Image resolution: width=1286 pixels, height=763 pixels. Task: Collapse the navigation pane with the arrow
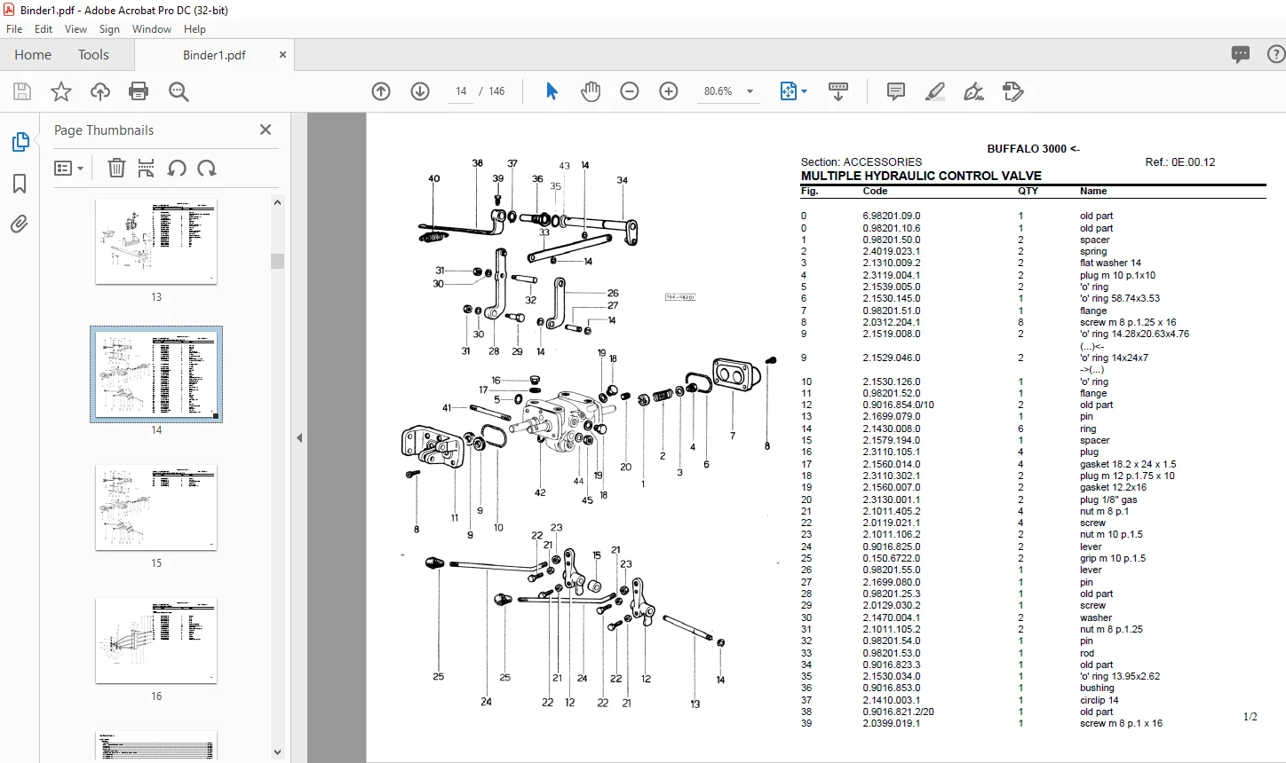(x=299, y=437)
